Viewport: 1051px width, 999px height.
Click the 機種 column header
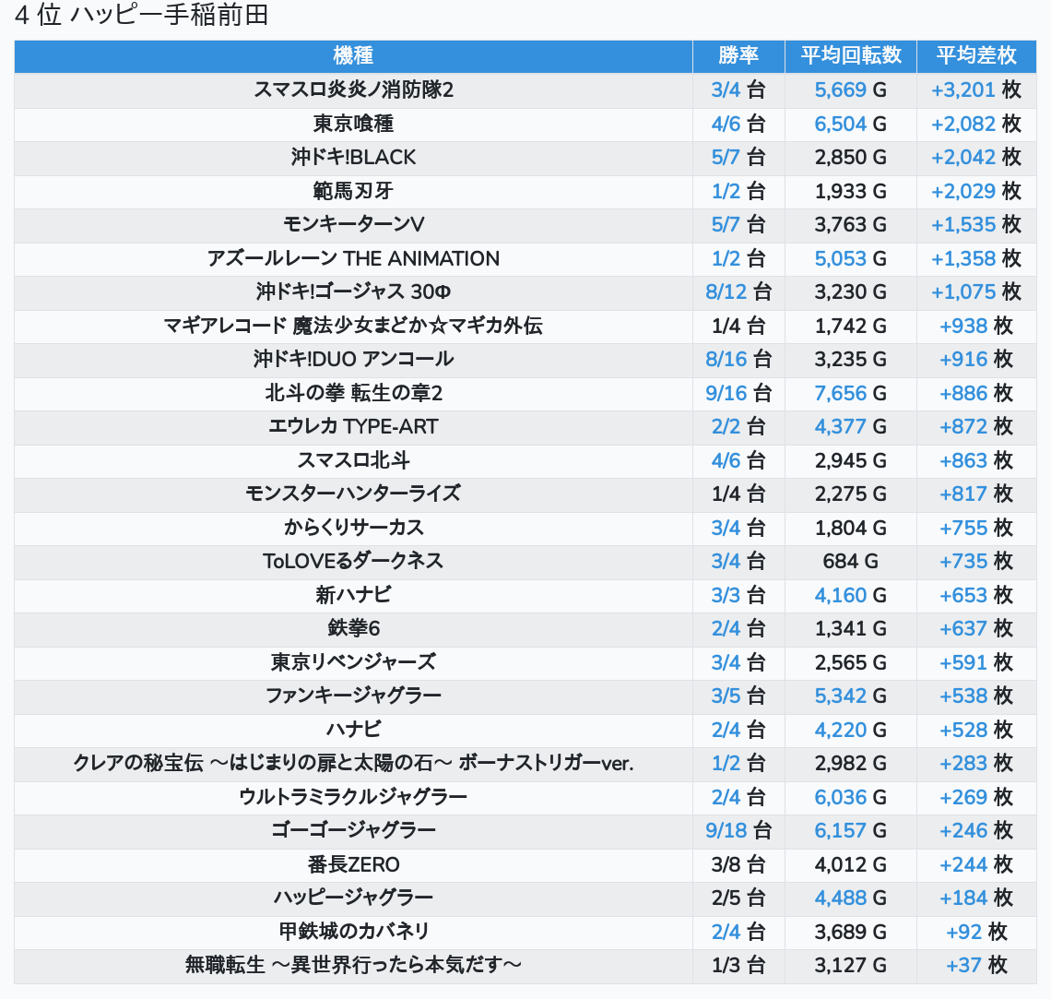point(353,56)
